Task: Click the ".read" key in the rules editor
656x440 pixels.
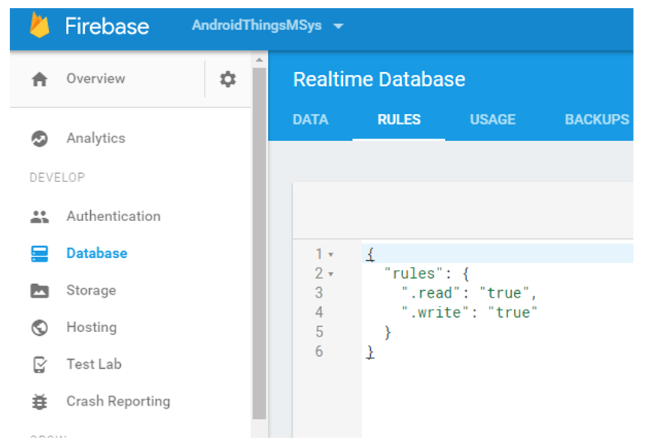Action: [x=431, y=293]
